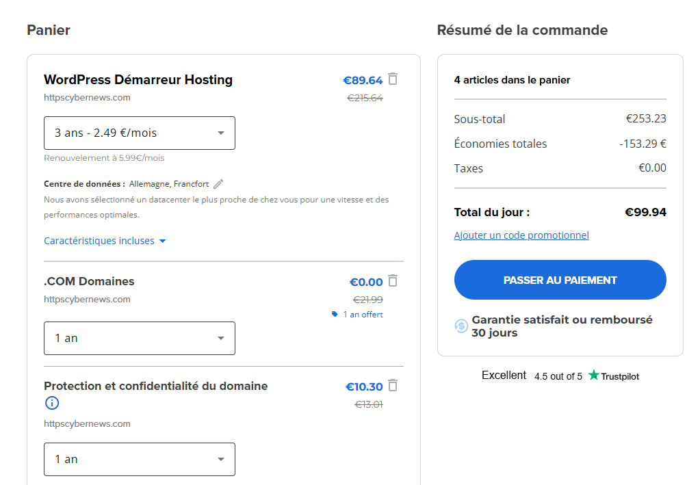Viewport: 687px width, 485px height.
Task: Click the 1 an offert tag icon
Action: tap(335, 314)
